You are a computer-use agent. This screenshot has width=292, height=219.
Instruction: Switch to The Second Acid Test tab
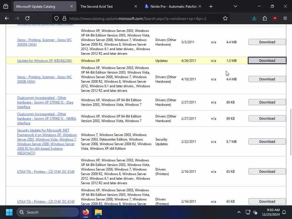point(109,6)
